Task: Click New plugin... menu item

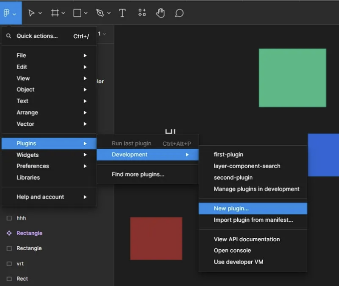Action: 253,208
